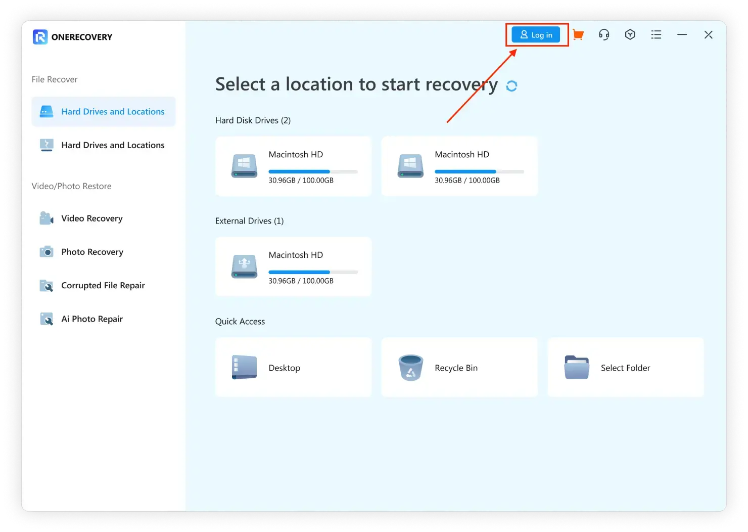Go to Corrupted File Repair
The width and height of the screenshot is (748, 532).
(x=103, y=285)
